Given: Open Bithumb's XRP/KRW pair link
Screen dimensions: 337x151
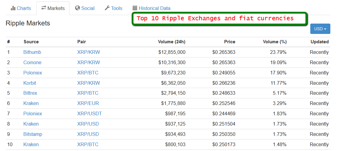Looking at the screenshot, I should click(x=89, y=52).
